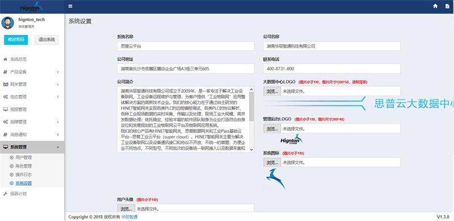454x221 pixels.
Task: Focus the 公司名称 input field
Action: tap(332, 46)
